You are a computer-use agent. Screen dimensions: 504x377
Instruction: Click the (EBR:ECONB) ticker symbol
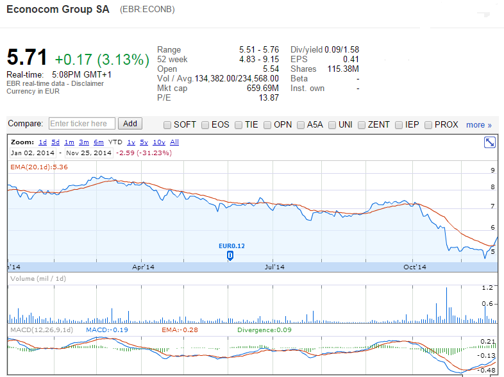147,10
